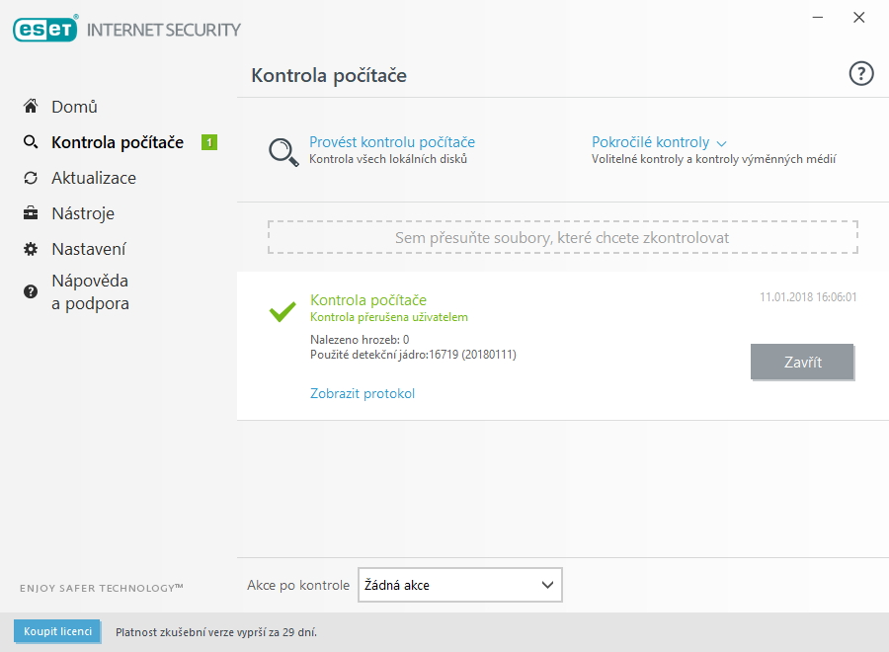The image size is (889, 652).
Task: Open the Domů home icon
Action: pyautogui.click(x=33, y=107)
